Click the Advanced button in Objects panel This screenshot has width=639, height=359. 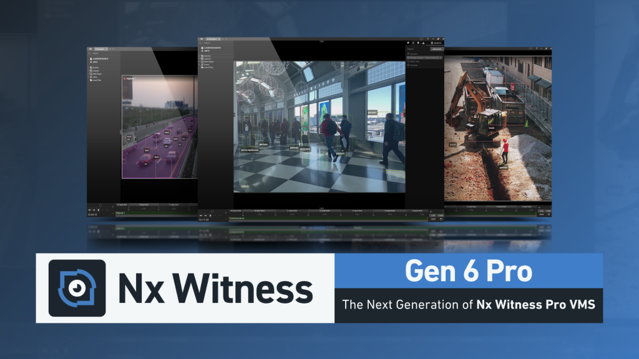click(x=436, y=49)
